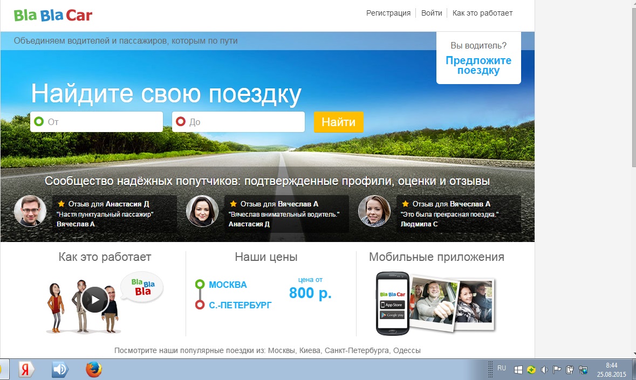Open the Войти login link

(432, 13)
